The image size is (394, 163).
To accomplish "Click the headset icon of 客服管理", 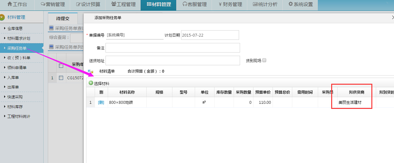I will click(x=185, y=4).
